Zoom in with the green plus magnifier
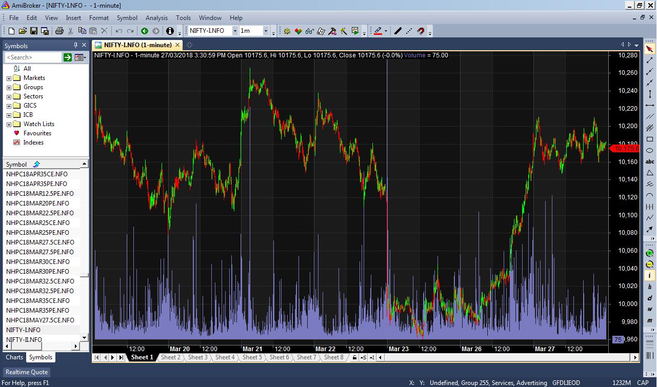 point(650,253)
